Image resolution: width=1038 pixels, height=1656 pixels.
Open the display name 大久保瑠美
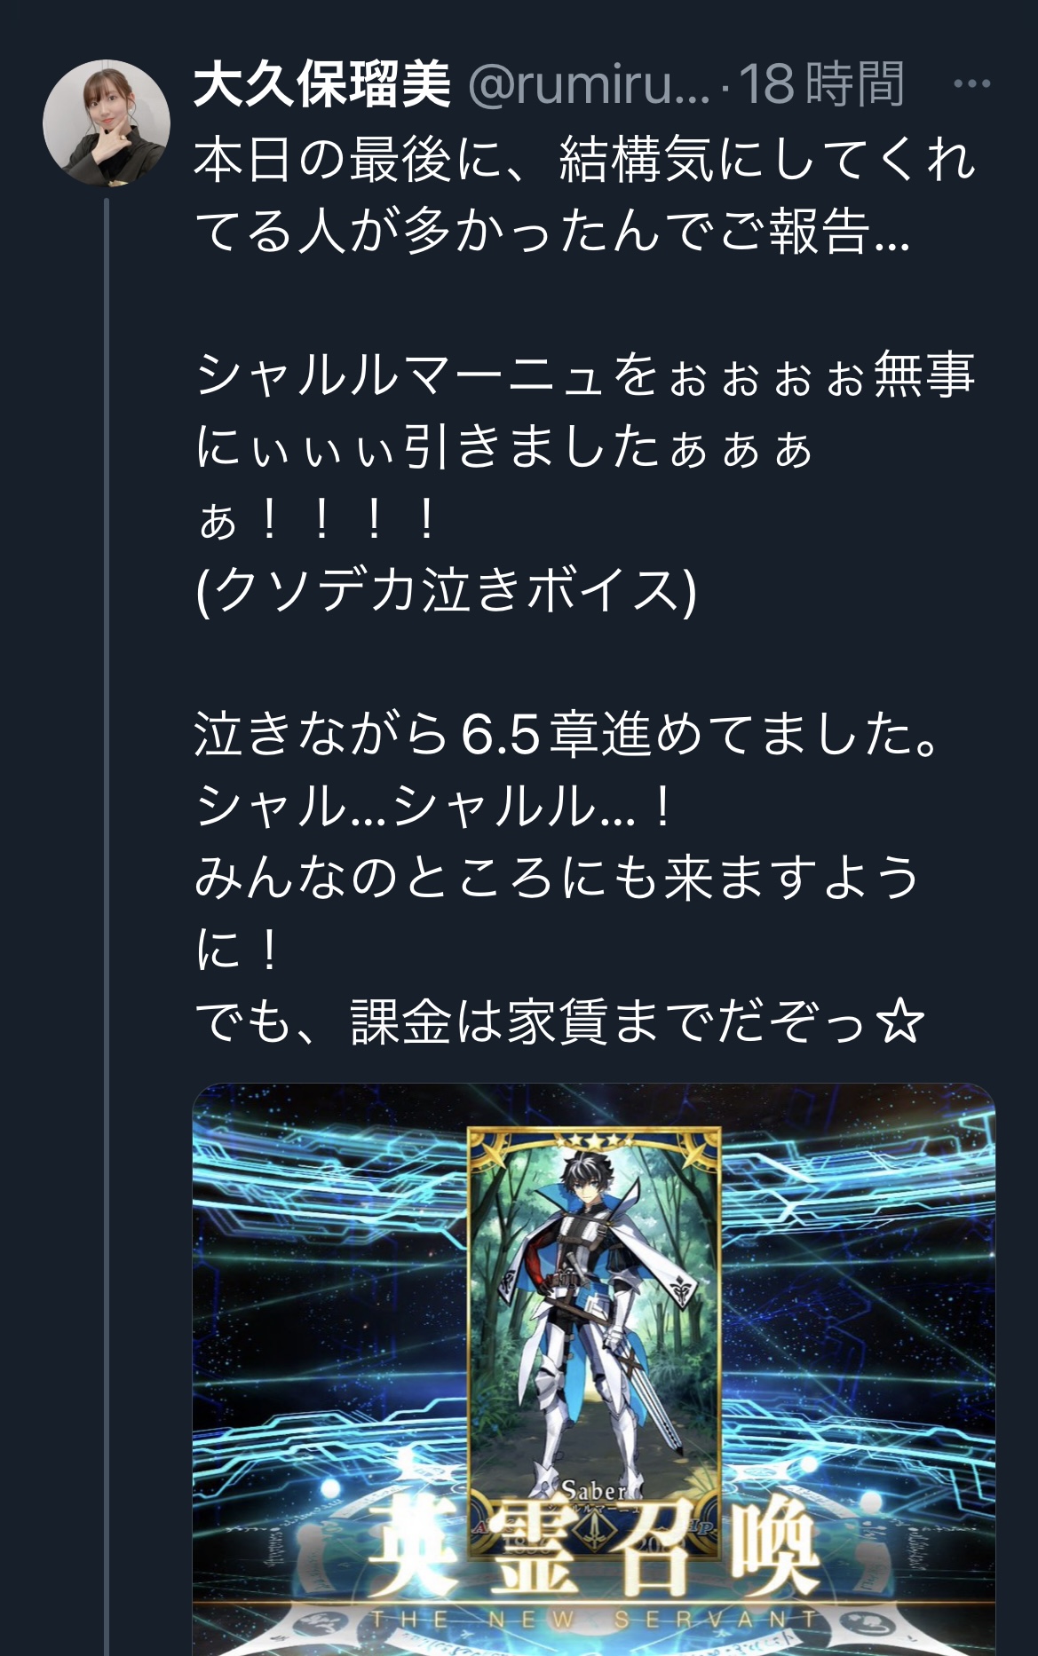[x=322, y=86]
